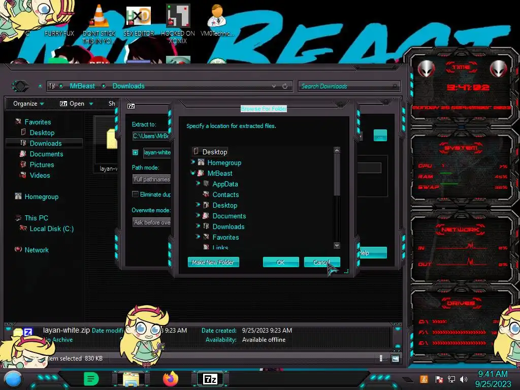Click the Explorer back navigation hexagon button
520x390 pixels.
[20, 86]
